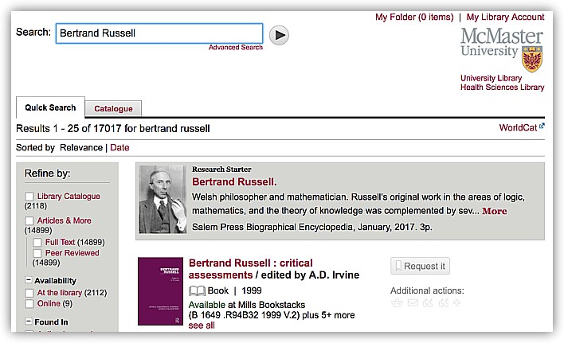Image resolution: width=564 pixels, height=343 pixels.
Task: Click the Online availability link
Action: coord(49,303)
